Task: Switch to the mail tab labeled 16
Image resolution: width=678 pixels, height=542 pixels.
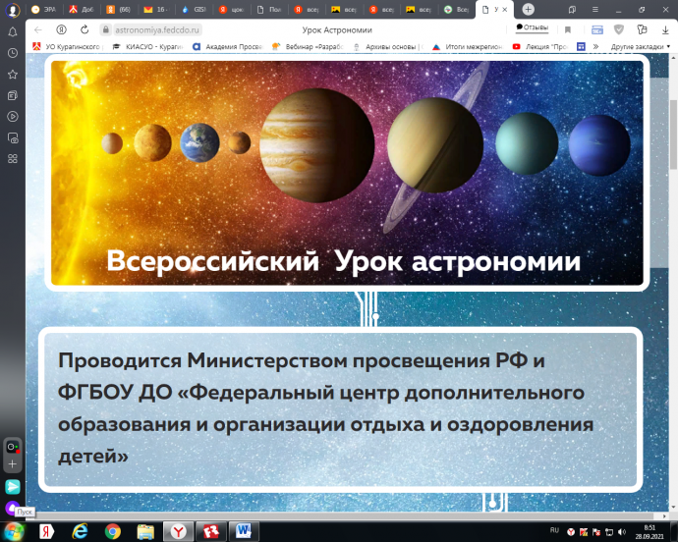Action: 156,10
